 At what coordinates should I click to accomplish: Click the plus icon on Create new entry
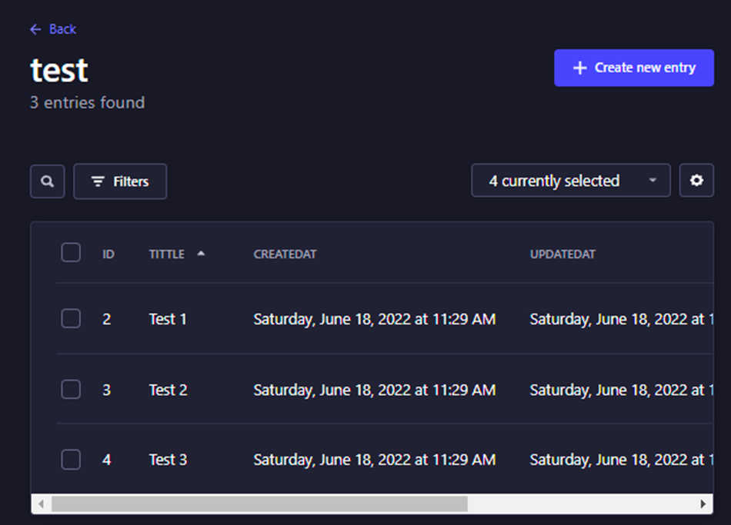[x=579, y=68]
